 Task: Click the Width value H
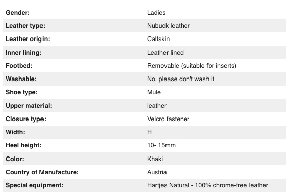click(x=149, y=132)
